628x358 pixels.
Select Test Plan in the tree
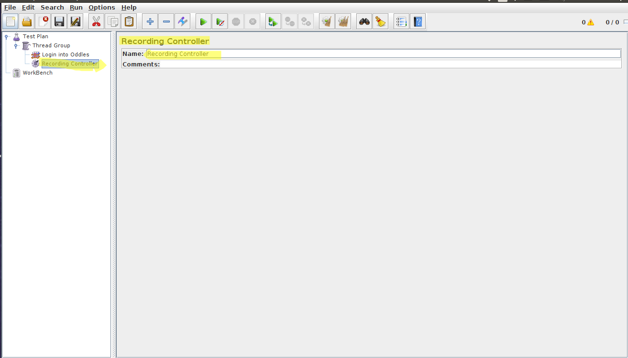pyautogui.click(x=35, y=36)
